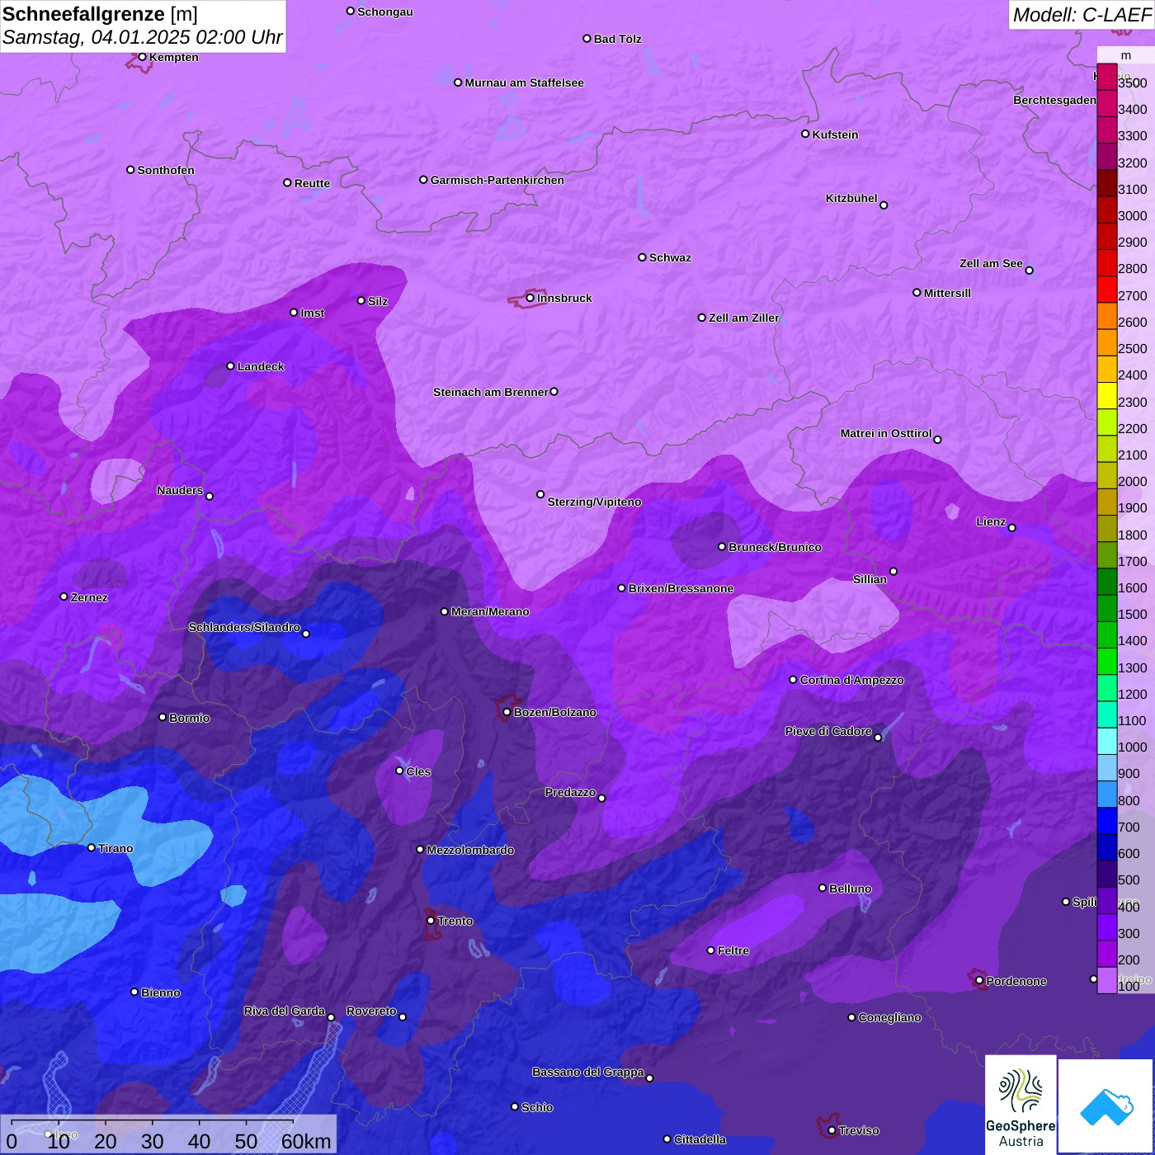1155x1155 pixels.
Task: Click the Bozen/Bolzano marker dot
Action: 507,712
